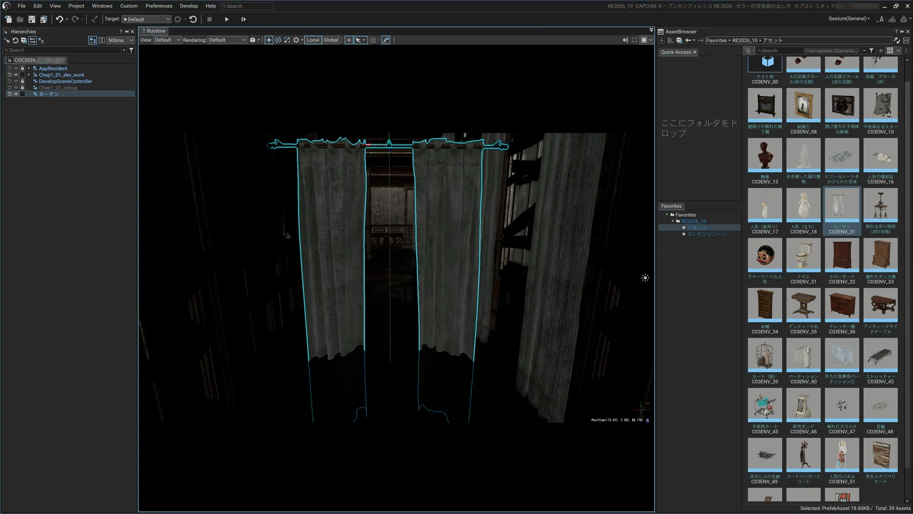Switch to the Runtime tab
913x514 pixels.
154,31
